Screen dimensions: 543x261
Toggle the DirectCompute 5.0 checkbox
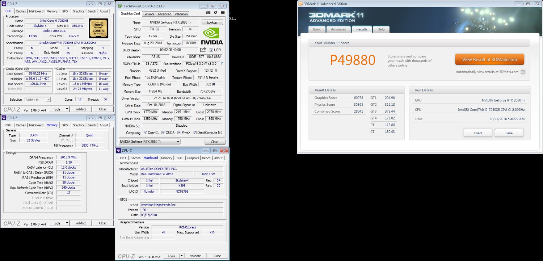click(x=195, y=132)
